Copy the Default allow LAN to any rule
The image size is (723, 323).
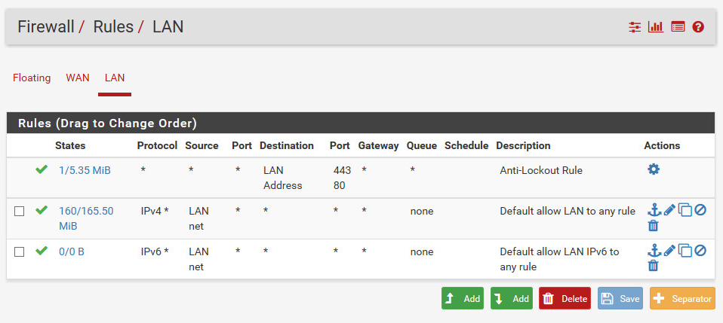[x=685, y=211]
